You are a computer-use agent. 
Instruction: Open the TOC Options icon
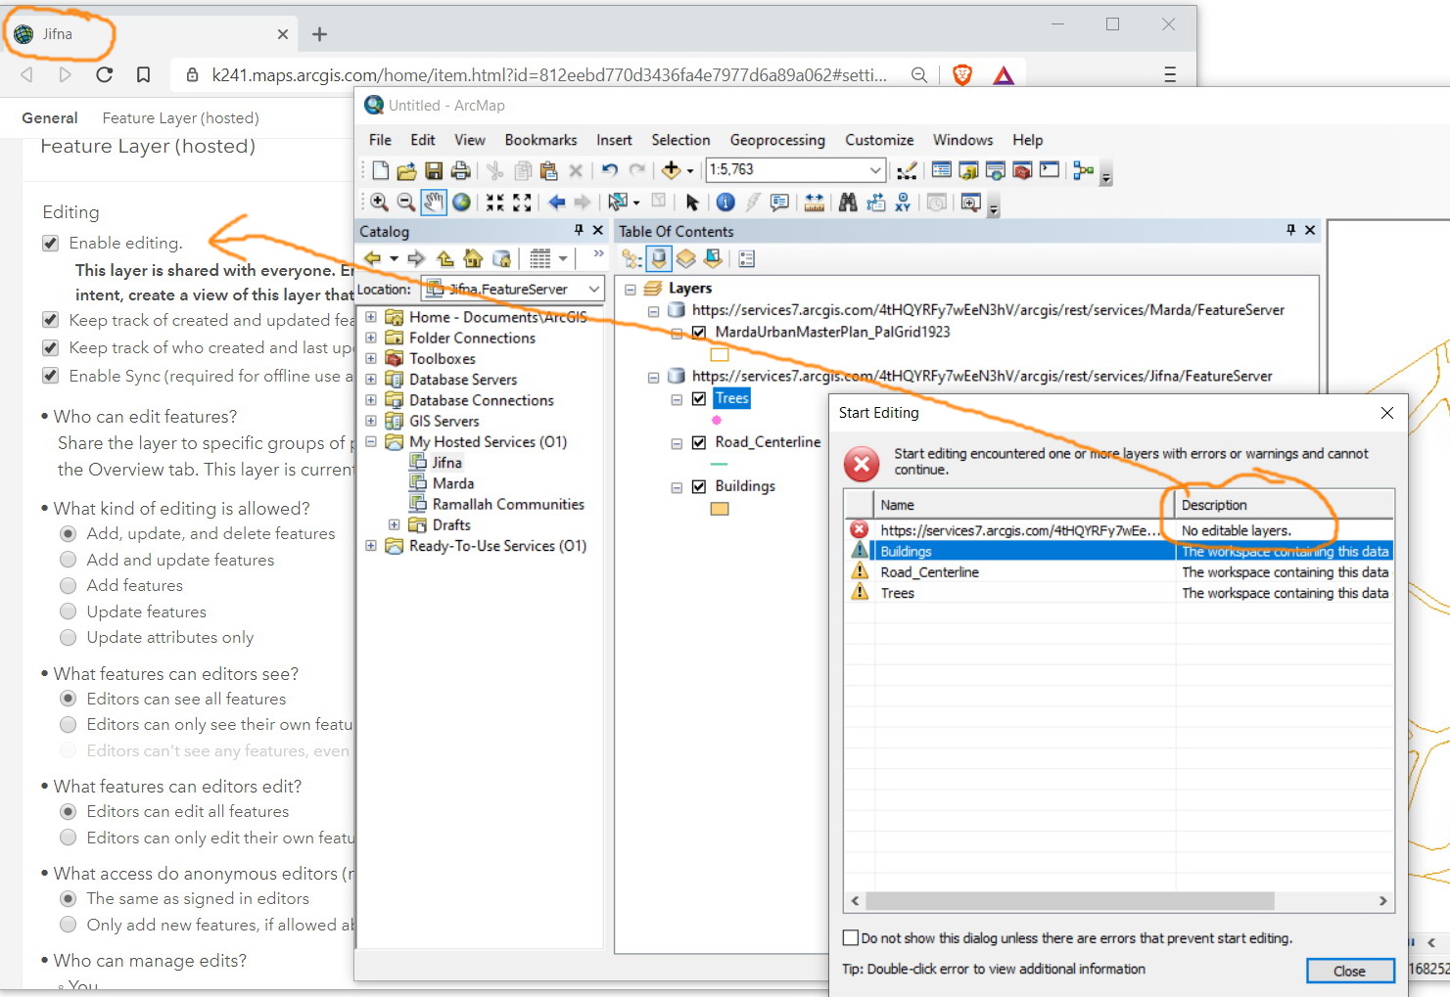tap(747, 259)
